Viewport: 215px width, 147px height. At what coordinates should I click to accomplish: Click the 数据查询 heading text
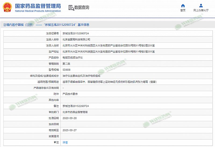click(x=82, y=8)
